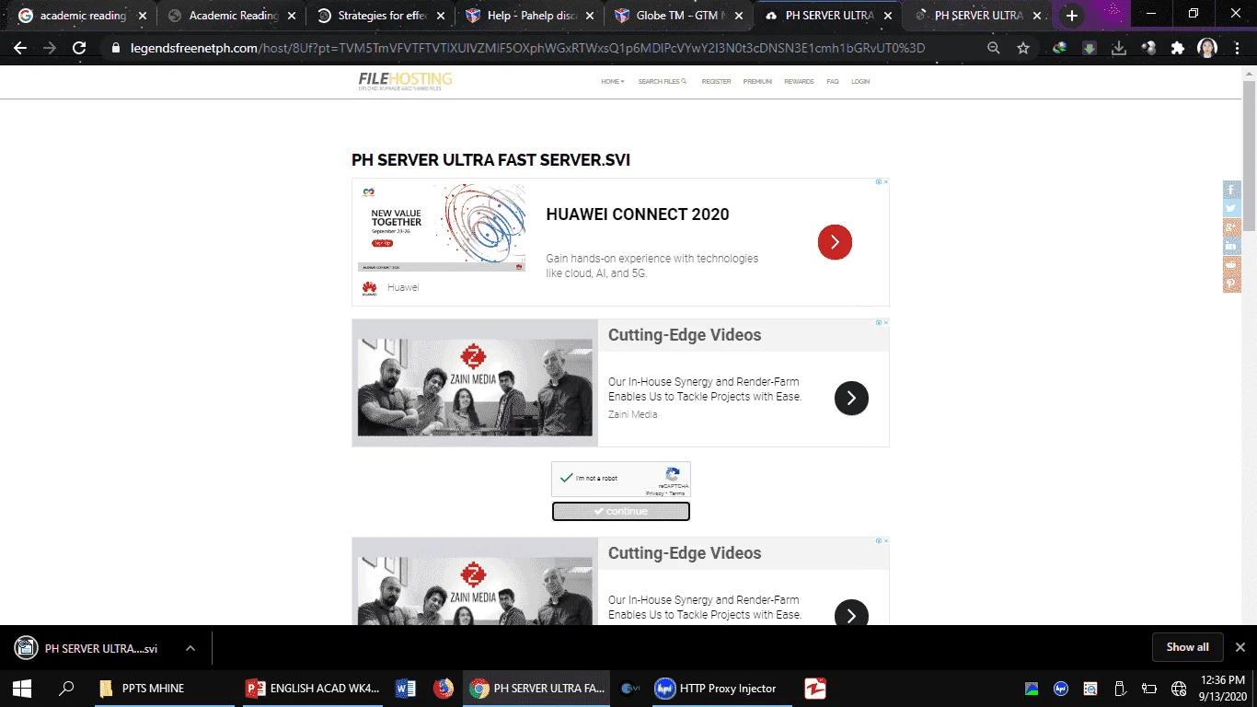Viewport: 1257px width, 707px height.
Task: Click HP icon in system tray
Action: [x=1061, y=688]
